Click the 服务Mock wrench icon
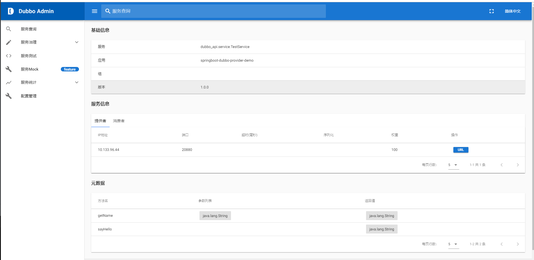534x260 pixels. (x=9, y=69)
